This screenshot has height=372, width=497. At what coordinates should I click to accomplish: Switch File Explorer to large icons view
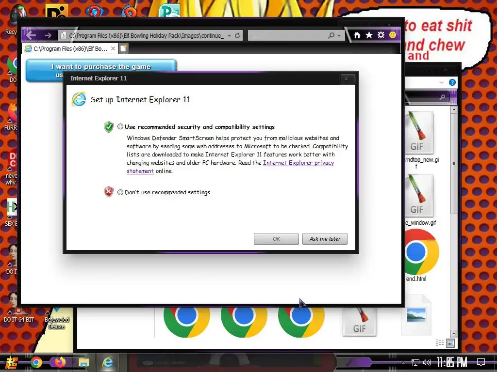[450, 343]
